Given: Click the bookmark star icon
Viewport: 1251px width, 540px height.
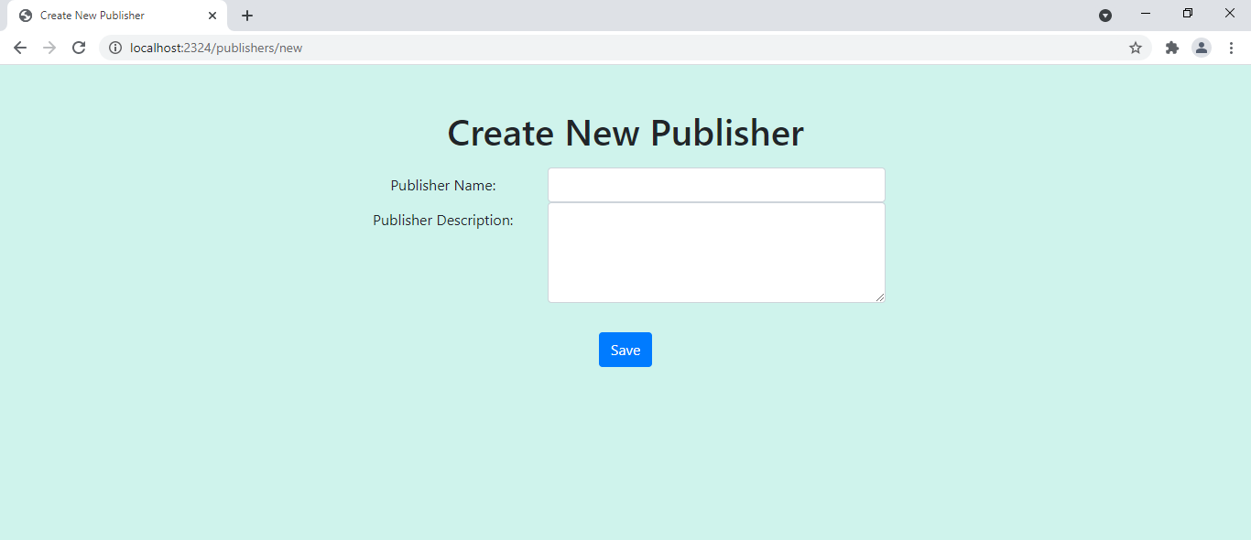Looking at the screenshot, I should 1136,48.
